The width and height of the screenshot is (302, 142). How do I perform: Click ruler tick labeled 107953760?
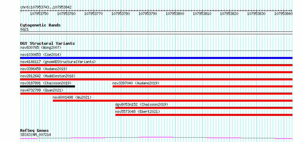click(67, 14)
